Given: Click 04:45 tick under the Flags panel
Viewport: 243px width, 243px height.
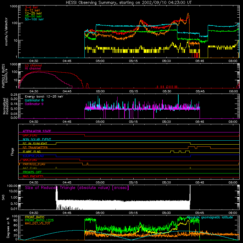Looking at the screenshot, I should (67, 183).
